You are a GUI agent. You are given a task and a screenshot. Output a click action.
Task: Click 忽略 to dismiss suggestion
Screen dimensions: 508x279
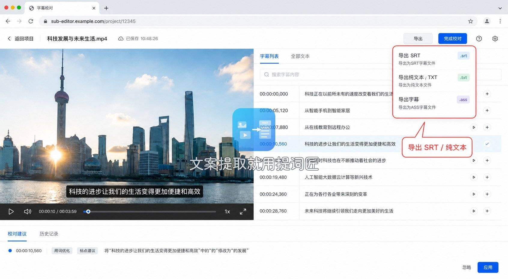(467, 267)
